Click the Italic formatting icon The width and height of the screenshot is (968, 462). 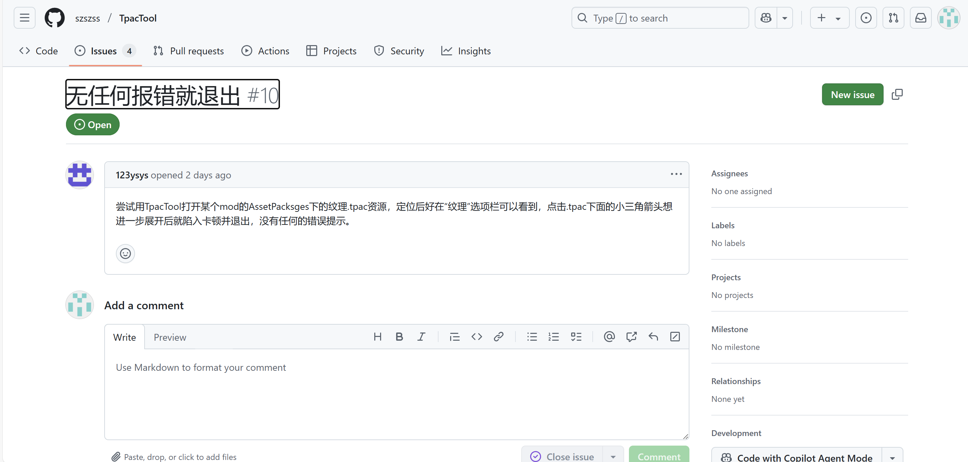(421, 337)
